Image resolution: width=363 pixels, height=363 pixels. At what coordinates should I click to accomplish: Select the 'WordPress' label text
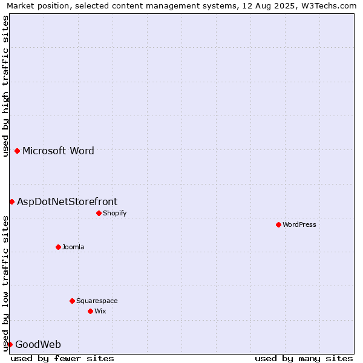point(299,224)
